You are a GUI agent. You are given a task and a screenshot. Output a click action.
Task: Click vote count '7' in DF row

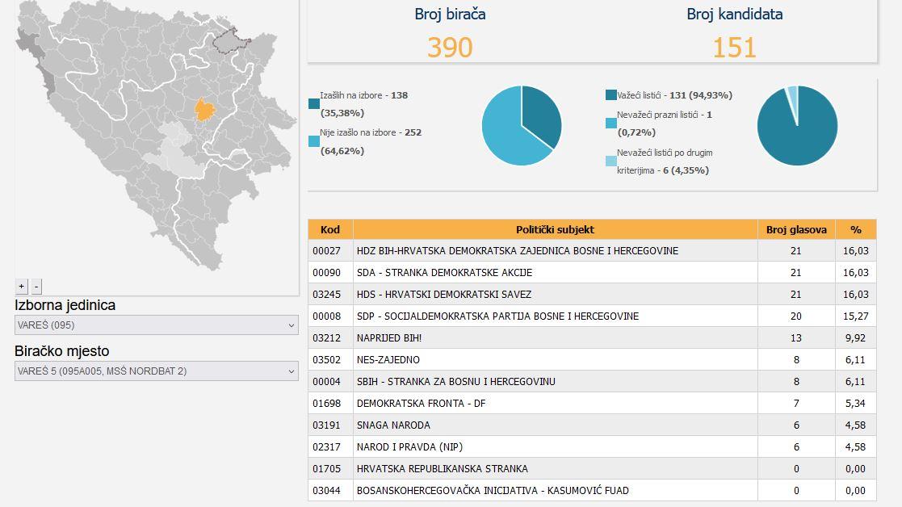click(x=796, y=404)
